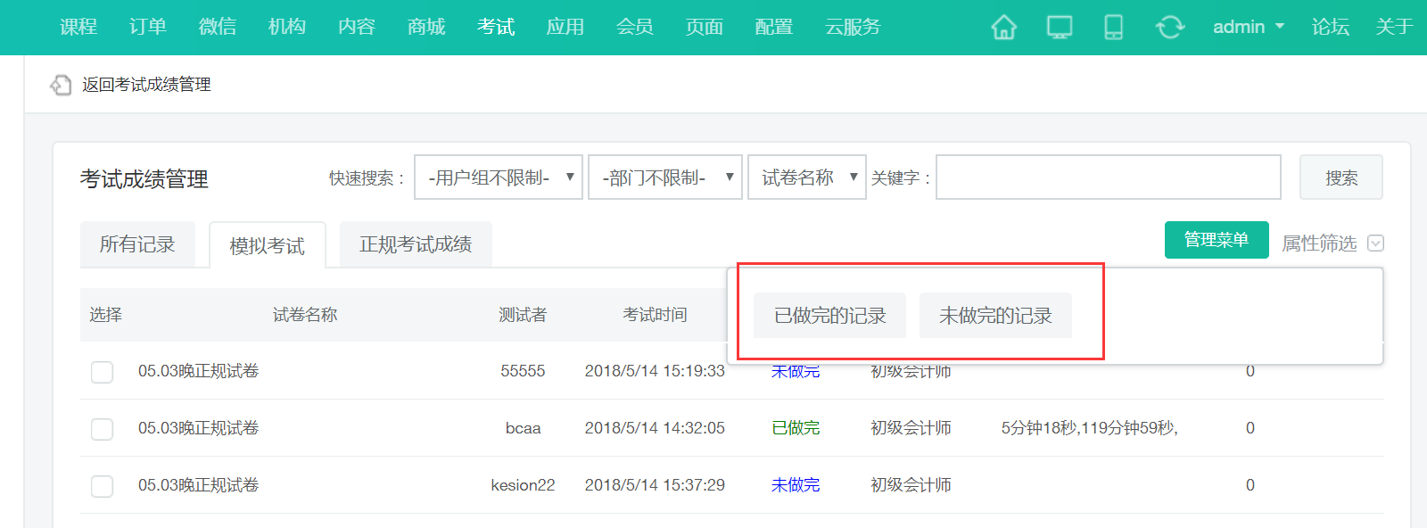Screen dimensions: 1427x528
Task: Click the 关键字 search input field
Action: click(x=1108, y=177)
